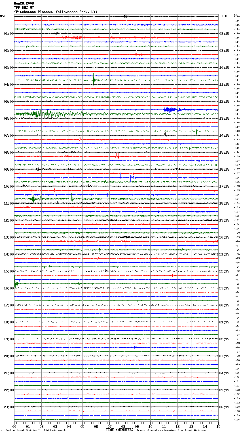Click the Pitchstone Plateau, Yellowstone Park location title
Viewport: 241px width, 434px height.
click(56, 12)
